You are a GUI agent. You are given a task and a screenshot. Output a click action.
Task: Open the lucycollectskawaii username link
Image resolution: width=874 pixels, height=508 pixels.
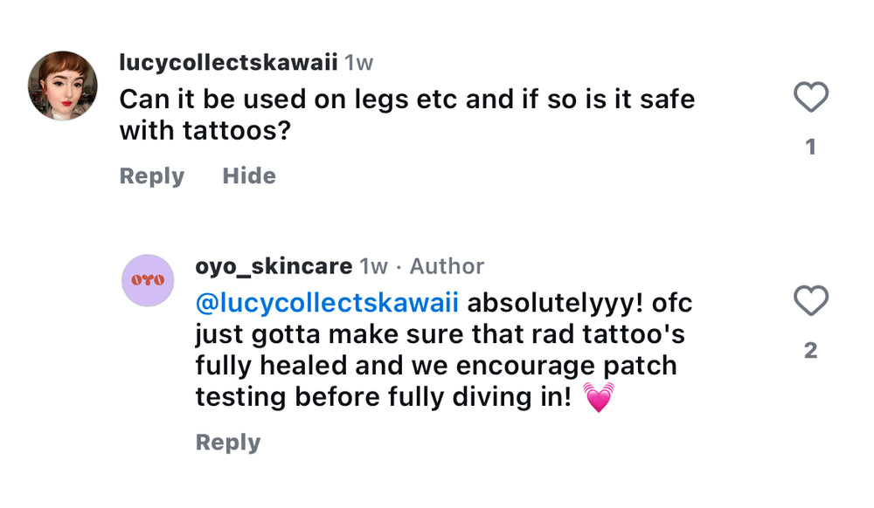point(228,64)
